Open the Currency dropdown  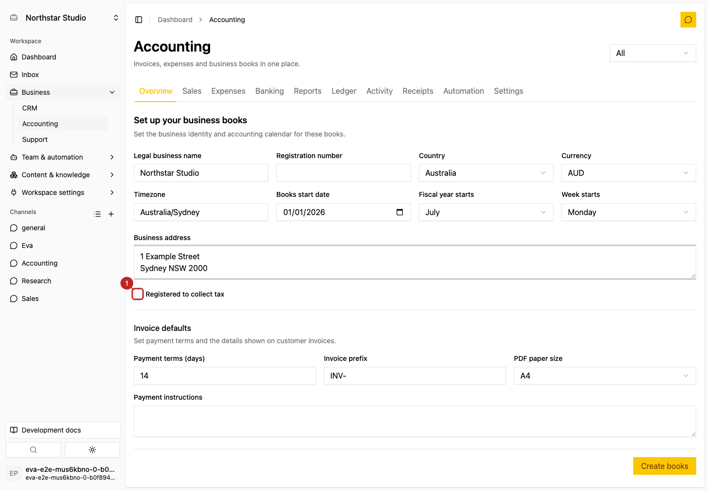click(629, 173)
